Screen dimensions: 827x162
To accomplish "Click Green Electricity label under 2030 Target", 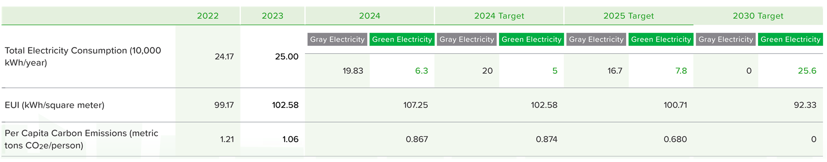I will click(x=790, y=39).
